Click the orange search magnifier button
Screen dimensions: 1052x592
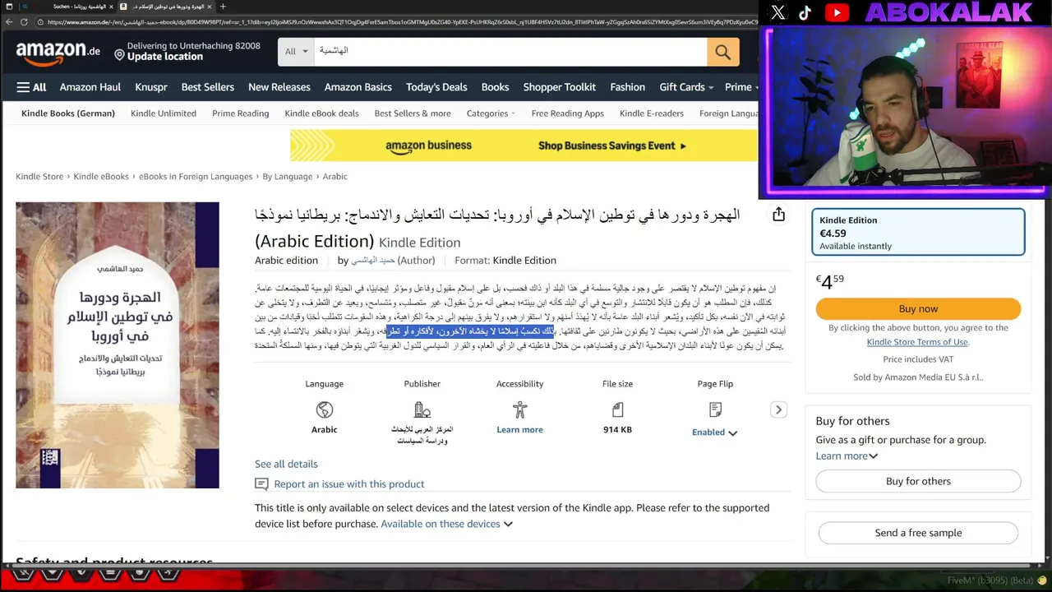722,52
